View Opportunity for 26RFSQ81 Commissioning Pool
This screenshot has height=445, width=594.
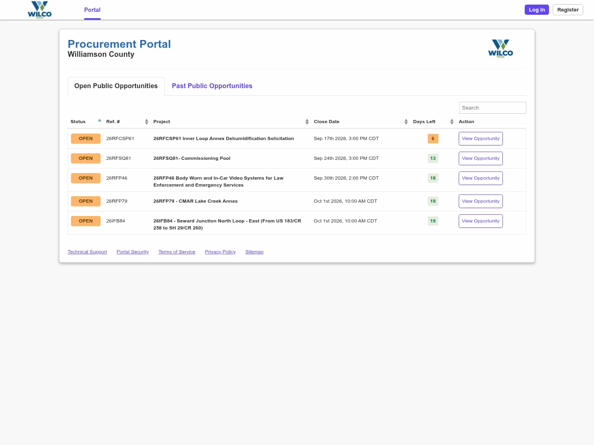point(481,159)
